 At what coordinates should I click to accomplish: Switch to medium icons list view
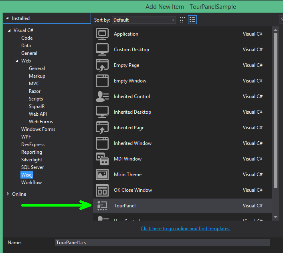pos(192,20)
